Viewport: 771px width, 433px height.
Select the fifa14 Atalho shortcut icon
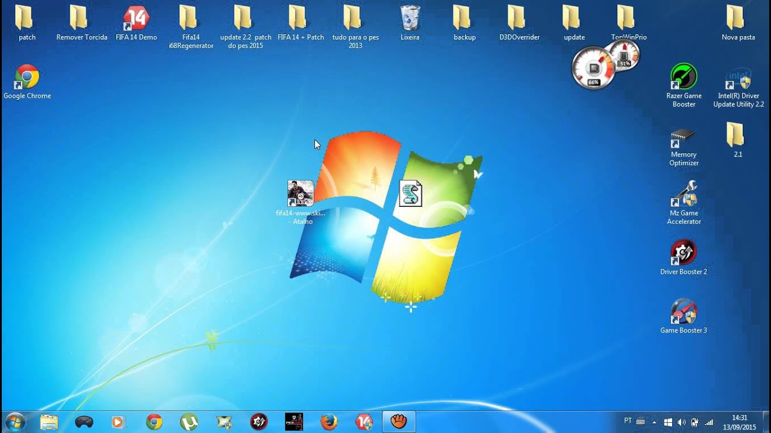click(x=301, y=203)
